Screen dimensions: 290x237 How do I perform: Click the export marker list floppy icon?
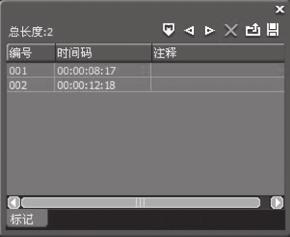[x=273, y=30]
